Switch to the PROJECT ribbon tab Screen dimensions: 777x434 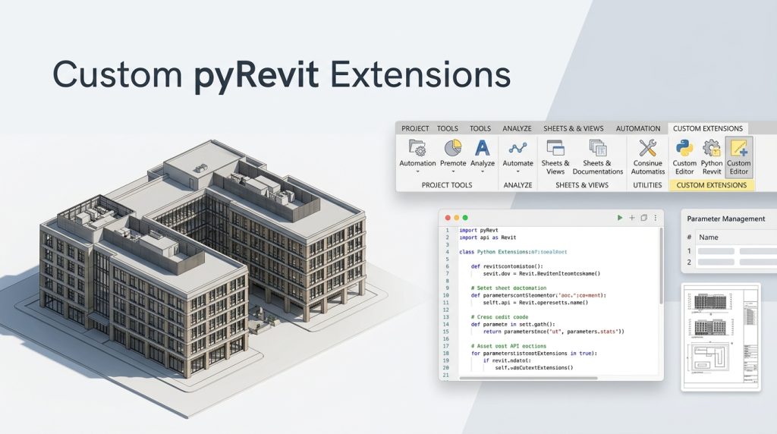click(415, 128)
